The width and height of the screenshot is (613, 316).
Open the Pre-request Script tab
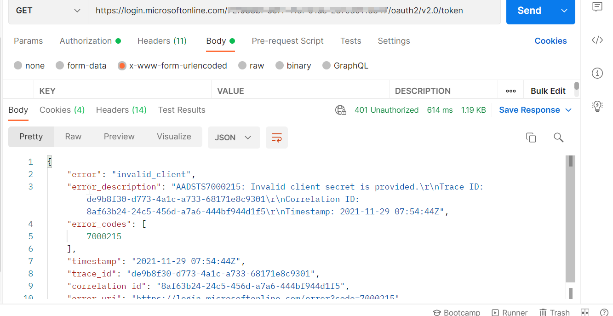288,41
